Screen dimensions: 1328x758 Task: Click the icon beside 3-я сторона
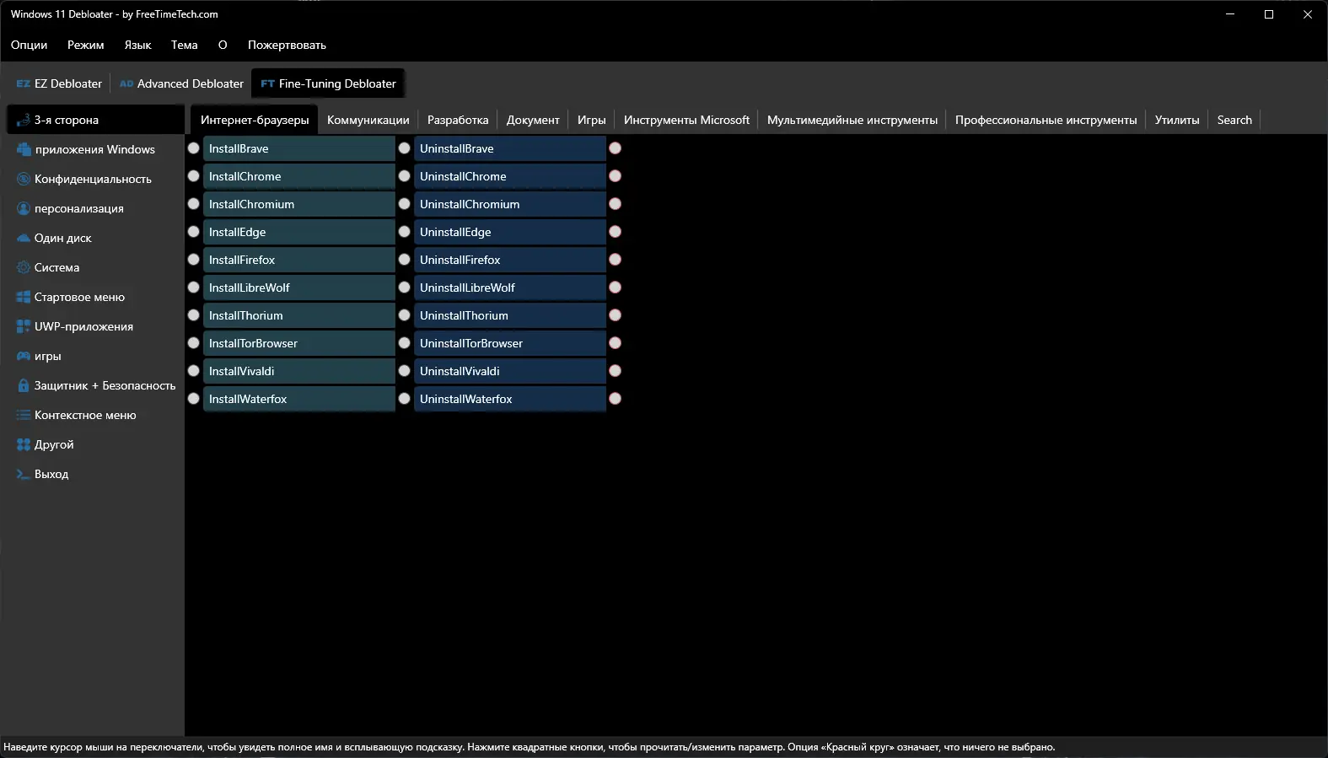click(24, 120)
